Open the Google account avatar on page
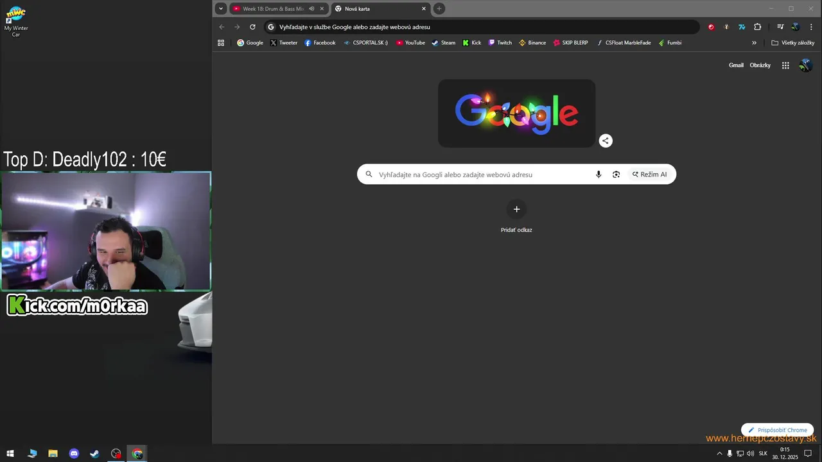Image resolution: width=822 pixels, height=462 pixels. coord(805,65)
